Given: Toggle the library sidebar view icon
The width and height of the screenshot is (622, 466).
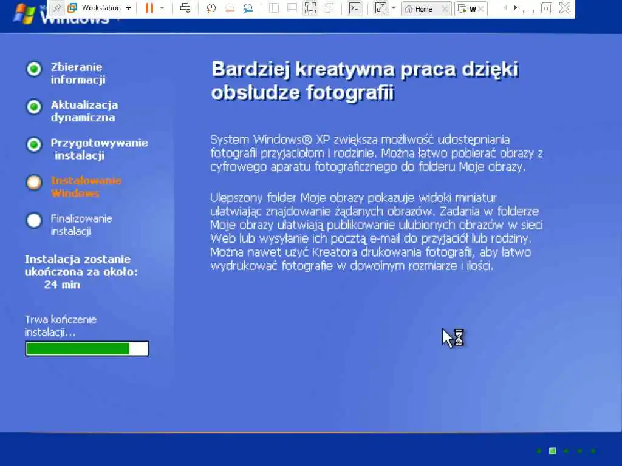Looking at the screenshot, I should point(274,8).
